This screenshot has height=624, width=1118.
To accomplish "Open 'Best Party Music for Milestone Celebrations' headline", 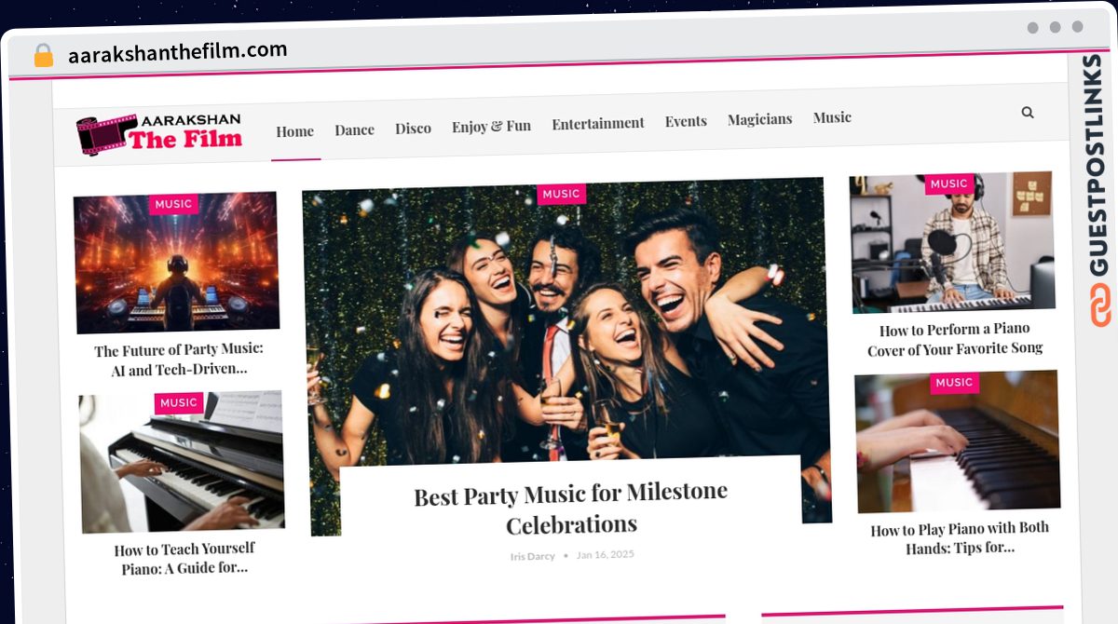I will pyautogui.click(x=571, y=508).
